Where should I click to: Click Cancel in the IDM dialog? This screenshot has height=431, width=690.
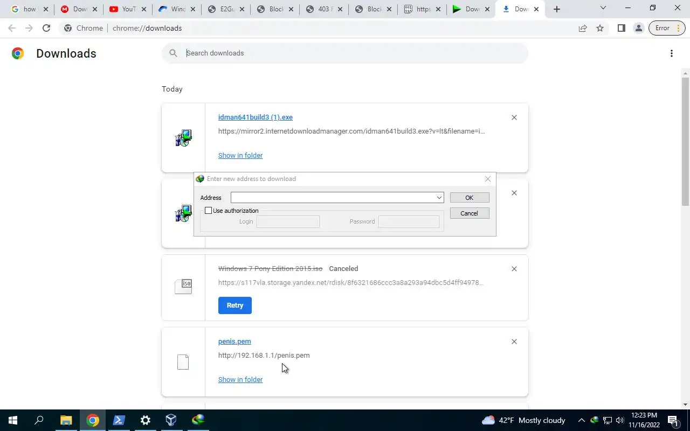(x=470, y=213)
